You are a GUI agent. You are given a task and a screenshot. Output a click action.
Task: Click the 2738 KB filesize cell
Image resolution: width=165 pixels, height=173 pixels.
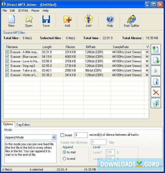(70, 66)
